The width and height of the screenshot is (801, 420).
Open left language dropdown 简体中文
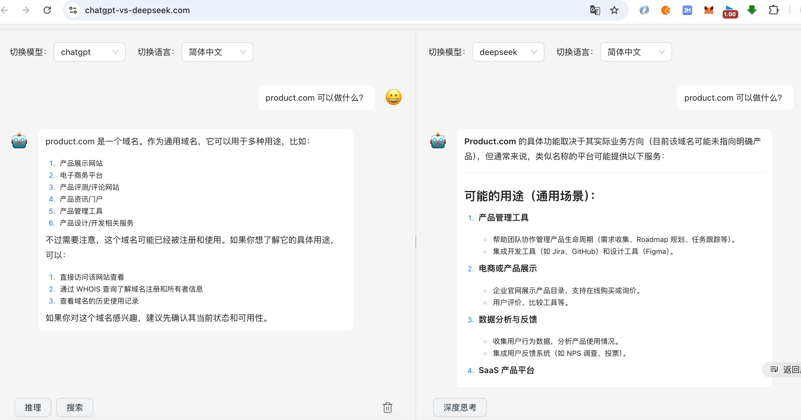[217, 52]
